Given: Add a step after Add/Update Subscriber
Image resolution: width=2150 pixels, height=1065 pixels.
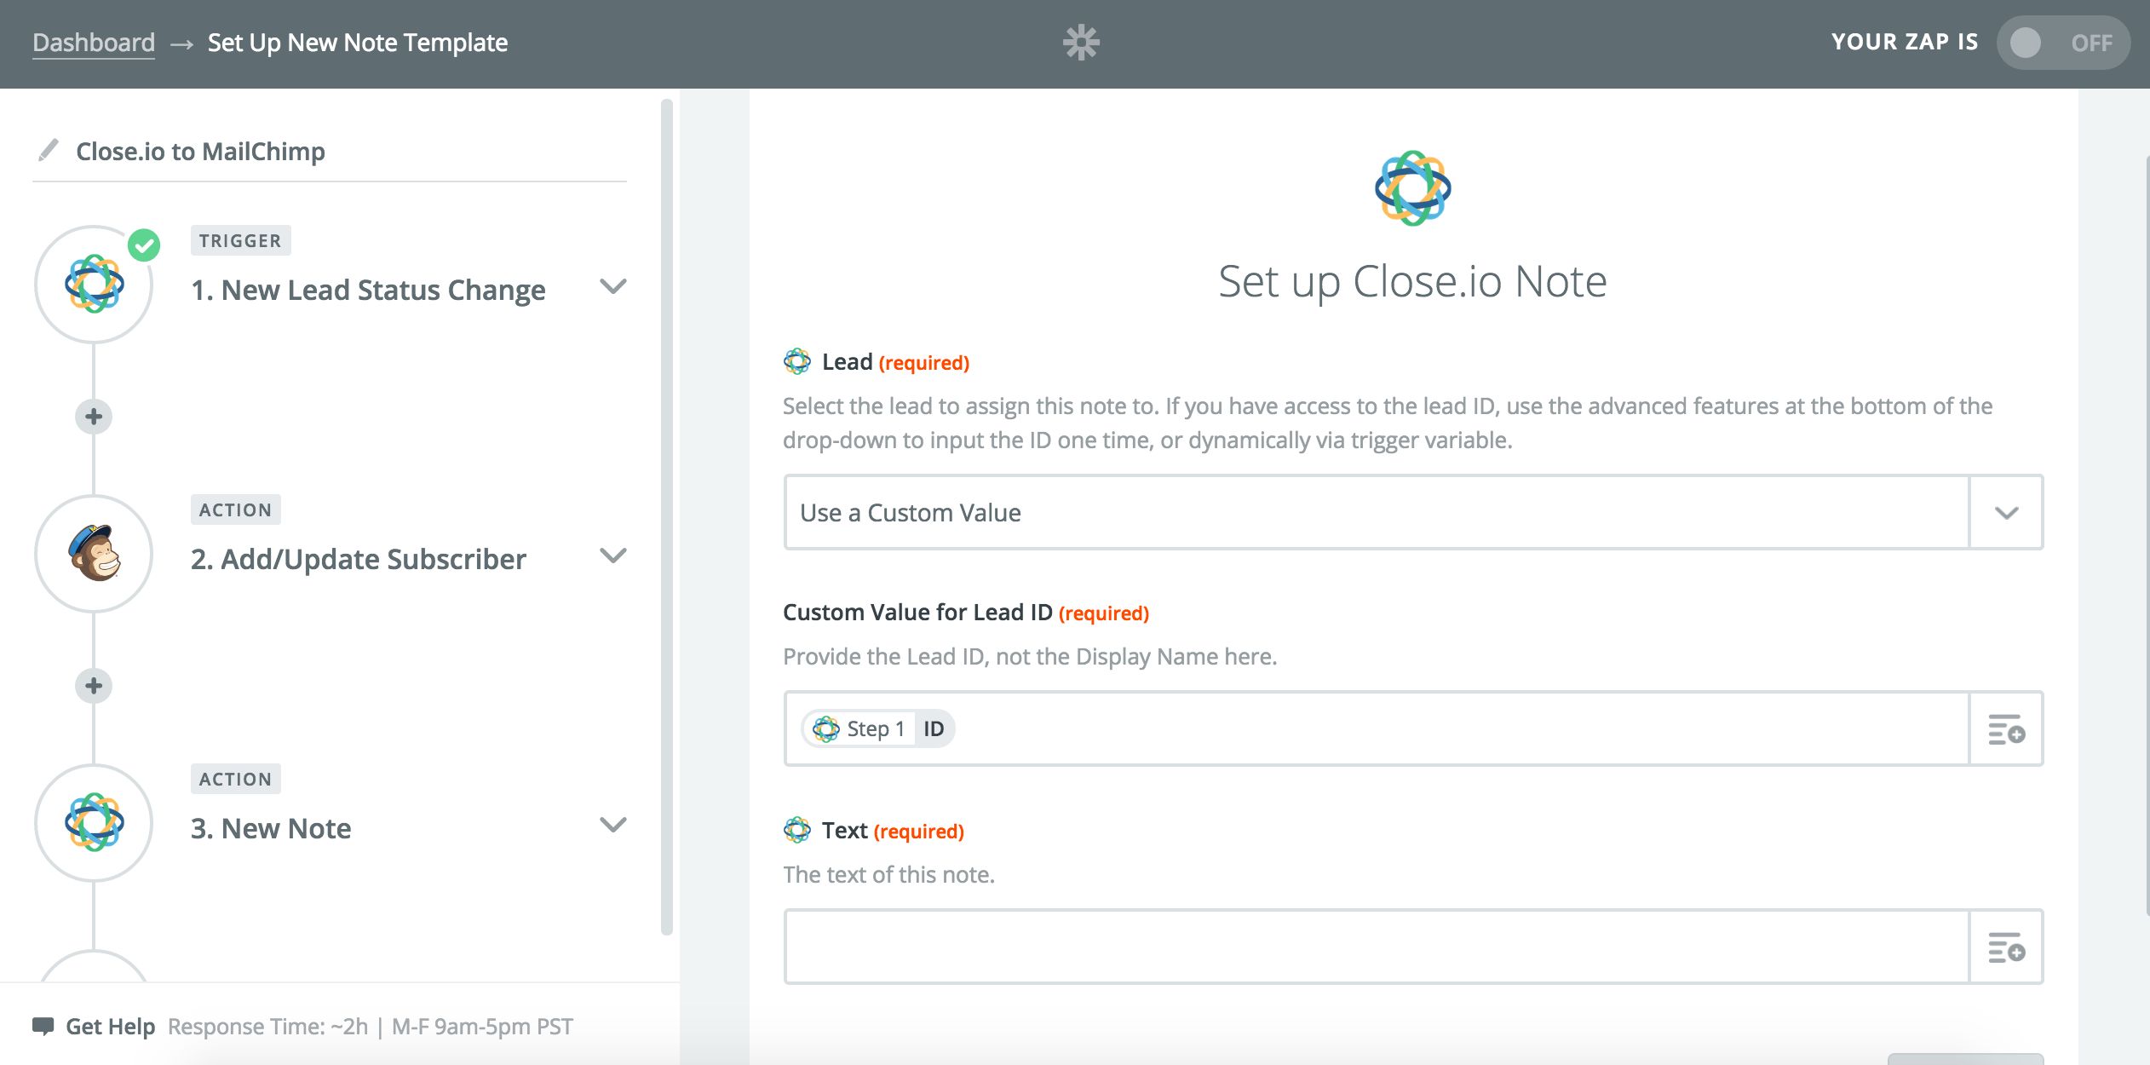Looking at the screenshot, I should 94,686.
